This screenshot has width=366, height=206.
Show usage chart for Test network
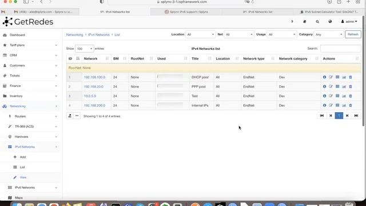[x=344, y=96]
